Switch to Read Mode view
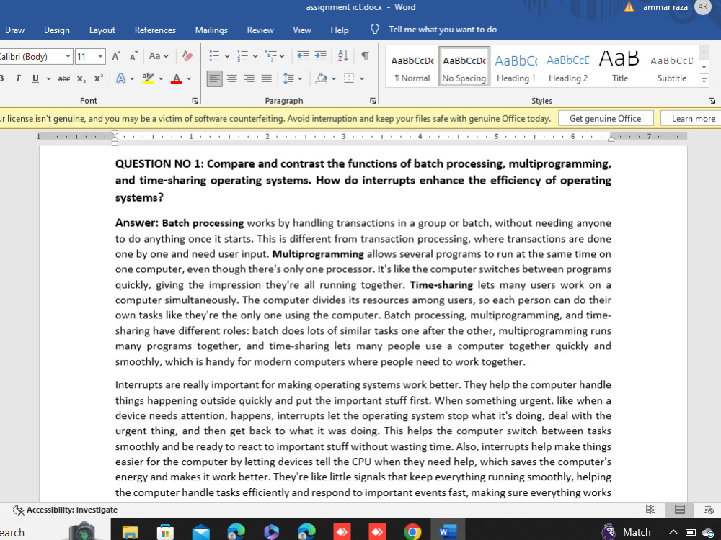 [x=650, y=509]
